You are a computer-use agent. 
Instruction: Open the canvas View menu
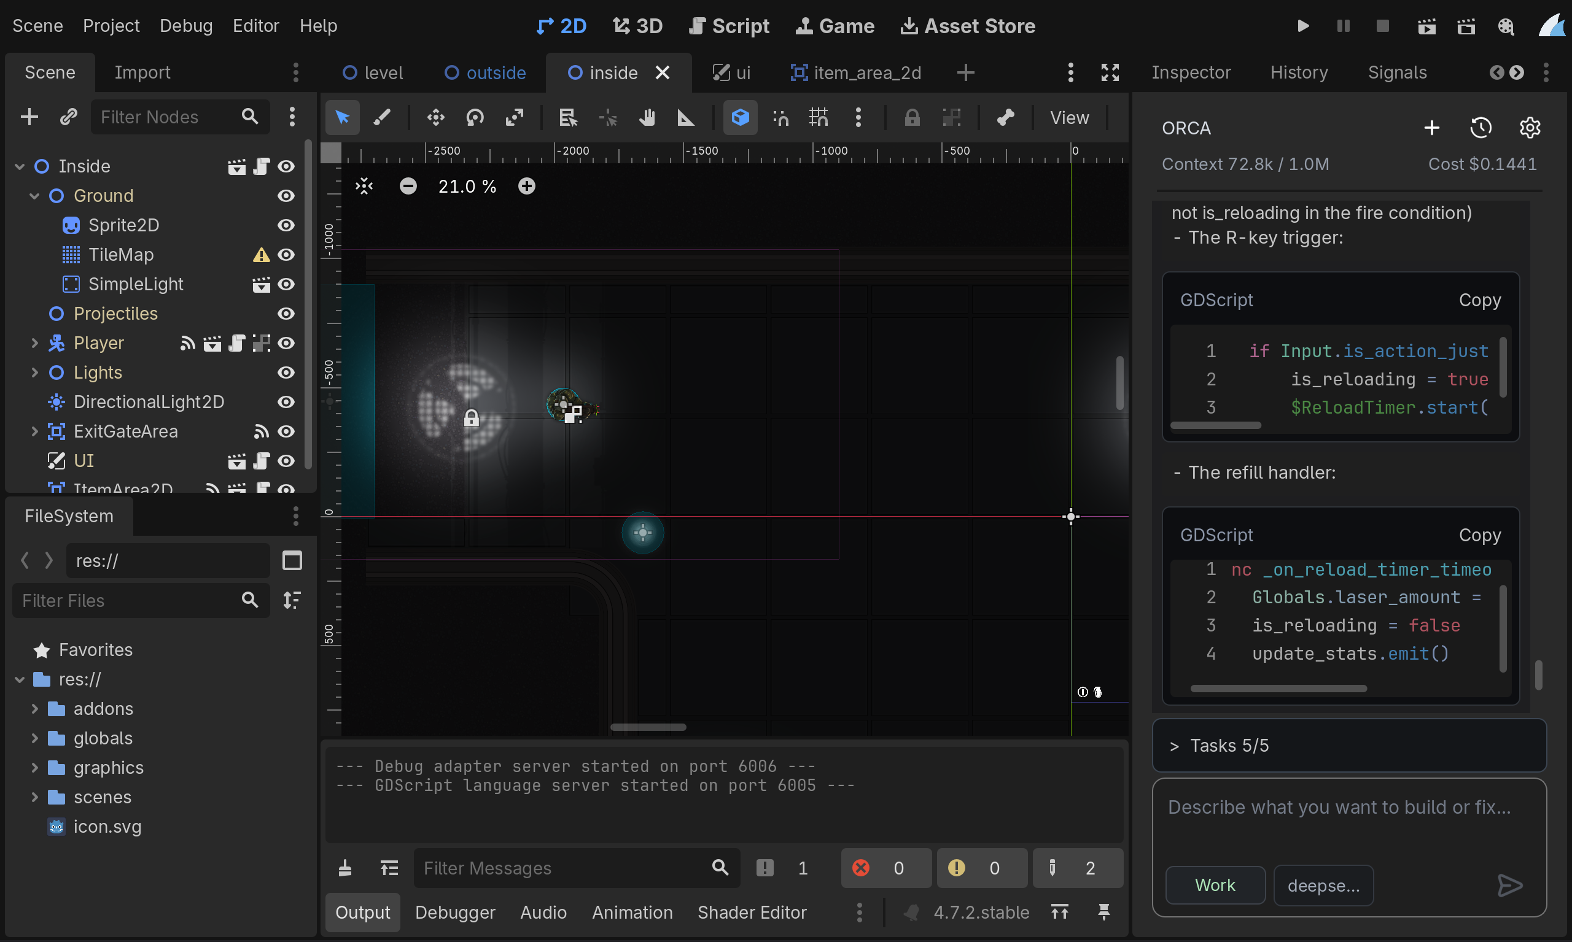pyautogui.click(x=1070, y=117)
